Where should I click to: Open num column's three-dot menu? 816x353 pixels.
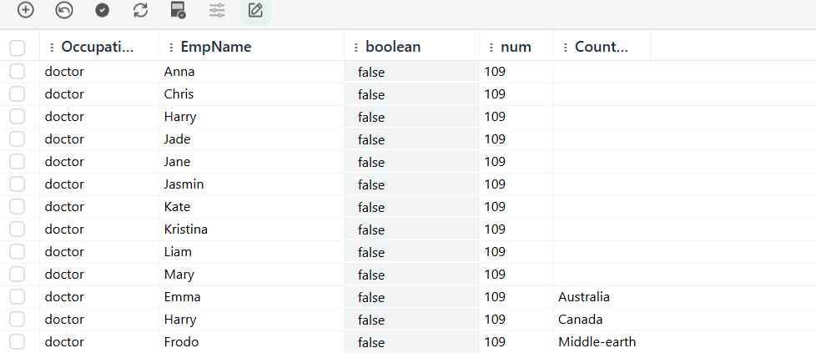[x=491, y=48]
